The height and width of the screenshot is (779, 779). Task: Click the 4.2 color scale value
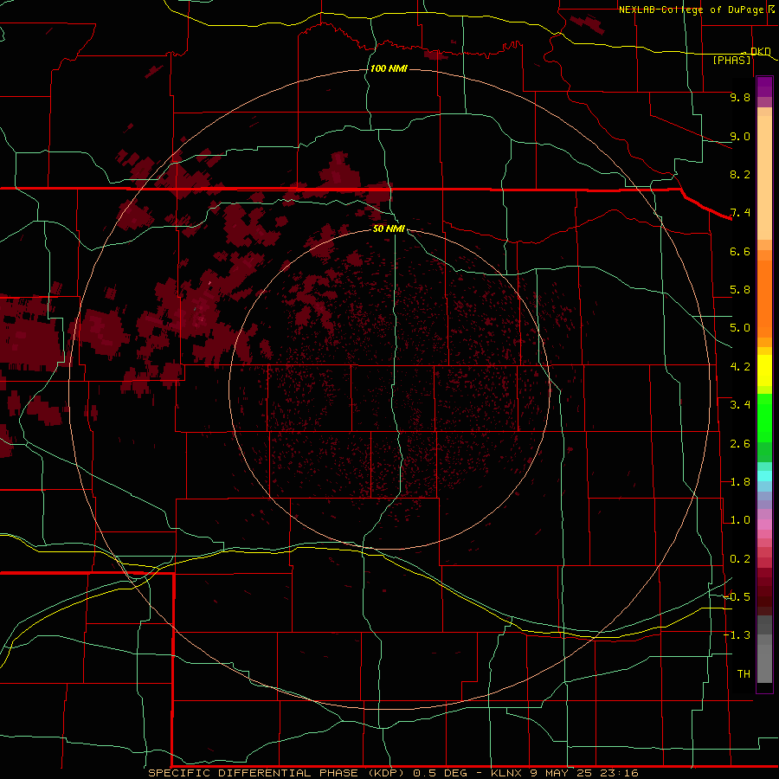coord(740,367)
